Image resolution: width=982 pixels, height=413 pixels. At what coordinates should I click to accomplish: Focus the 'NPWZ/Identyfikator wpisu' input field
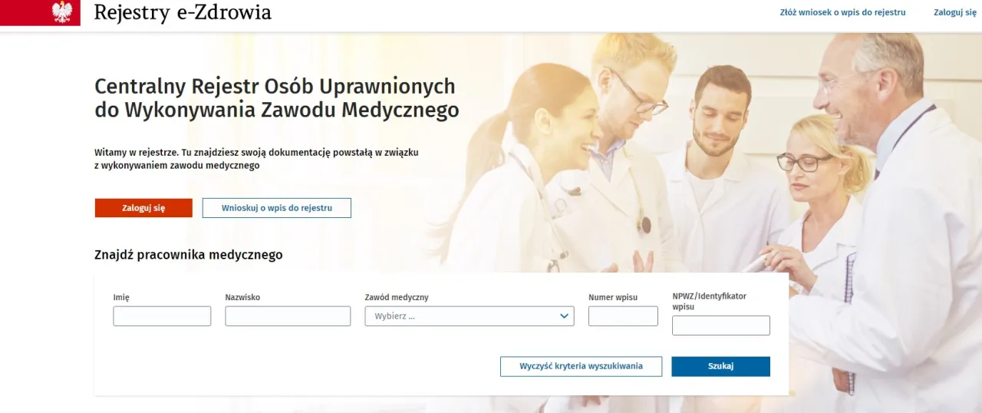tap(721, 325)
